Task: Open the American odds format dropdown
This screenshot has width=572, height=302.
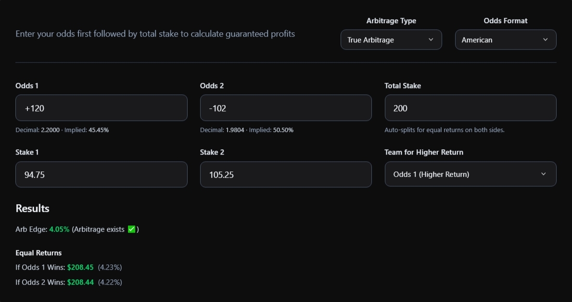Action: (506, 39)
